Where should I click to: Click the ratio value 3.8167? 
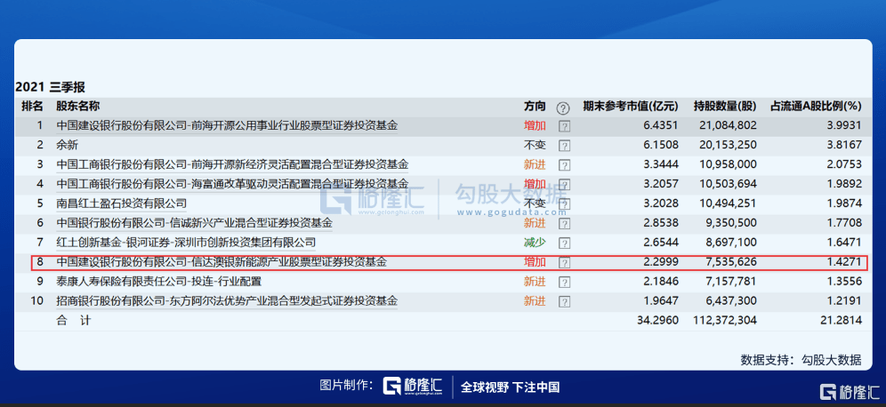846,145
